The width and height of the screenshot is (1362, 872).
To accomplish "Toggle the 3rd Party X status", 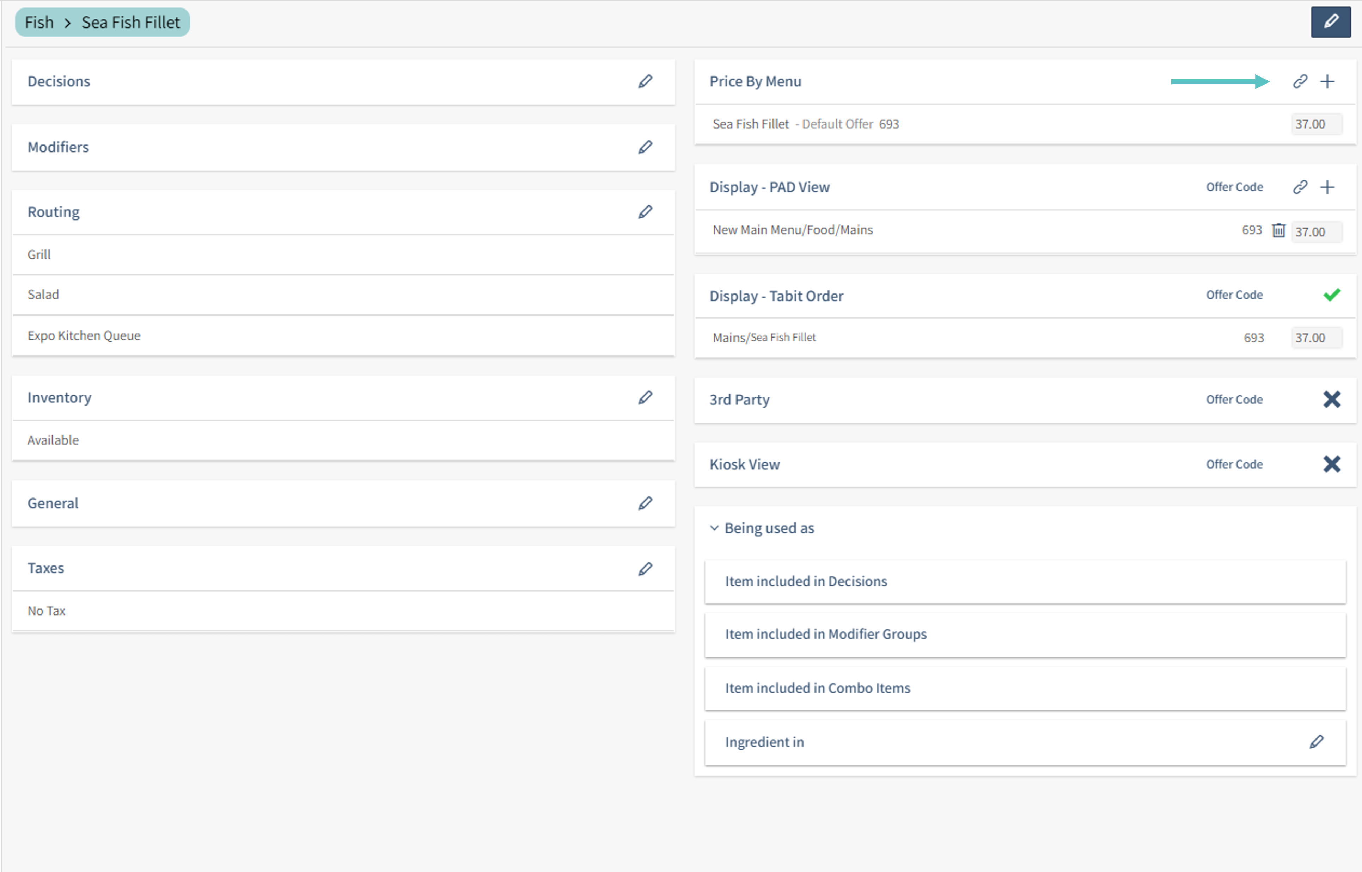I will pyautogui.click(x=1331, y=400).
